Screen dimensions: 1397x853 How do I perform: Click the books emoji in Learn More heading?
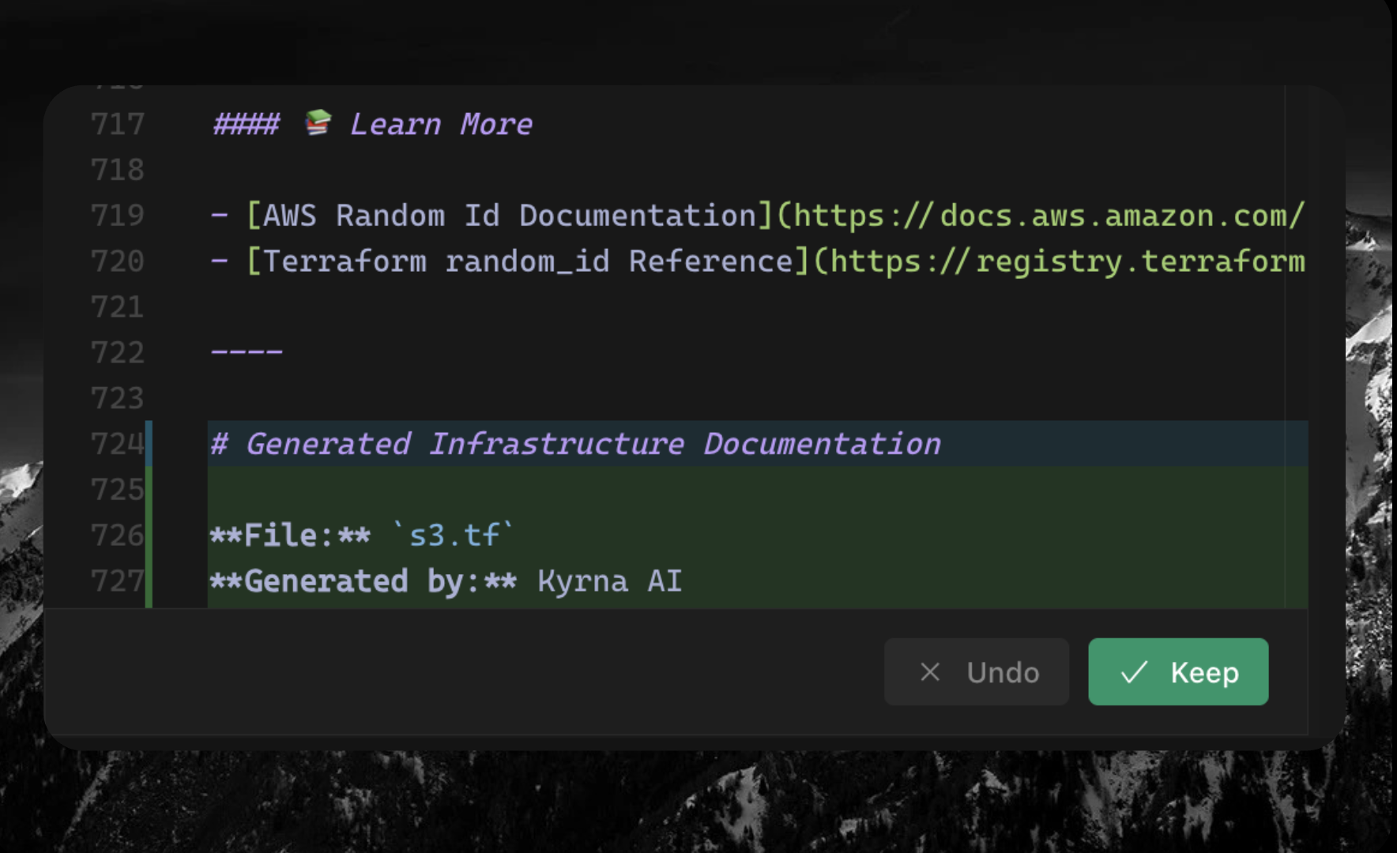tap(318, 123)
